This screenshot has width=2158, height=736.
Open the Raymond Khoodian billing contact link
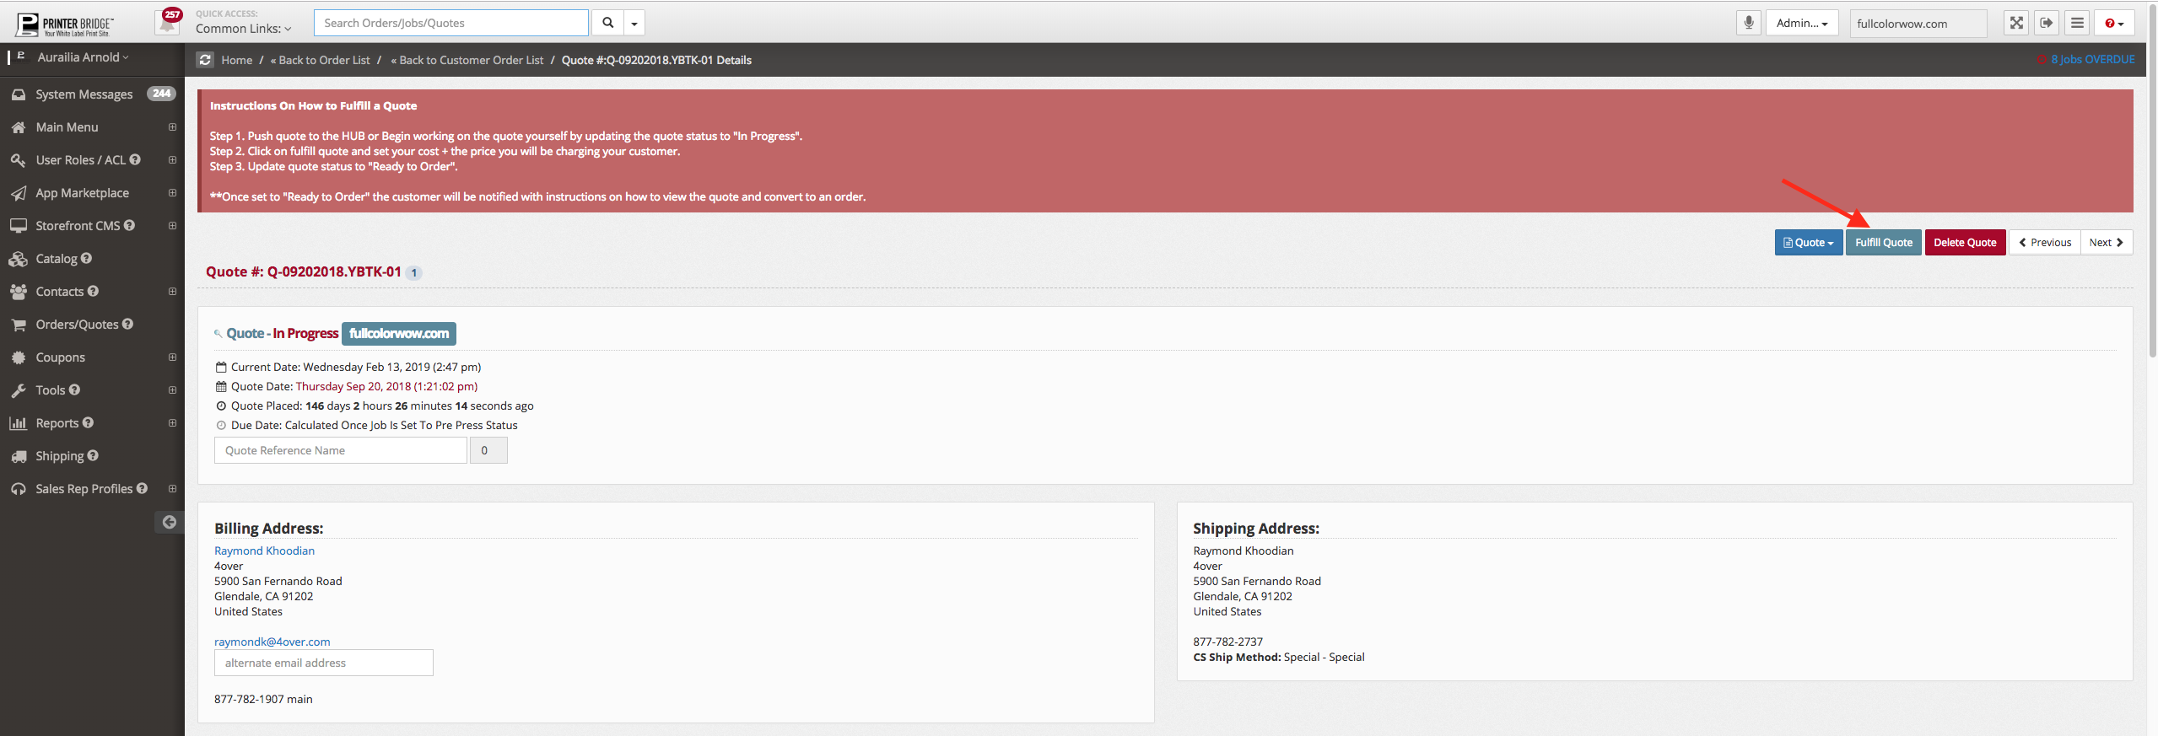(264, 551)
